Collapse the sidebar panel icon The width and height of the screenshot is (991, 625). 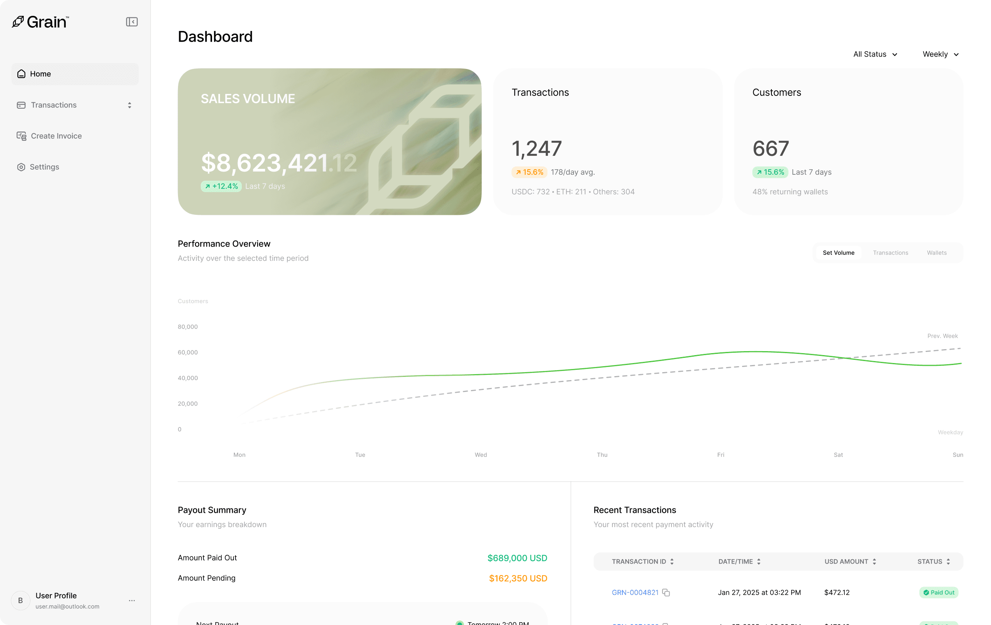(x=132, y=22)
